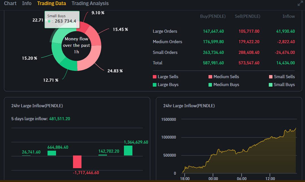Click Small Orders buy value 263,734.40
This screenshot has height=182, width=305.
[213, 52]
